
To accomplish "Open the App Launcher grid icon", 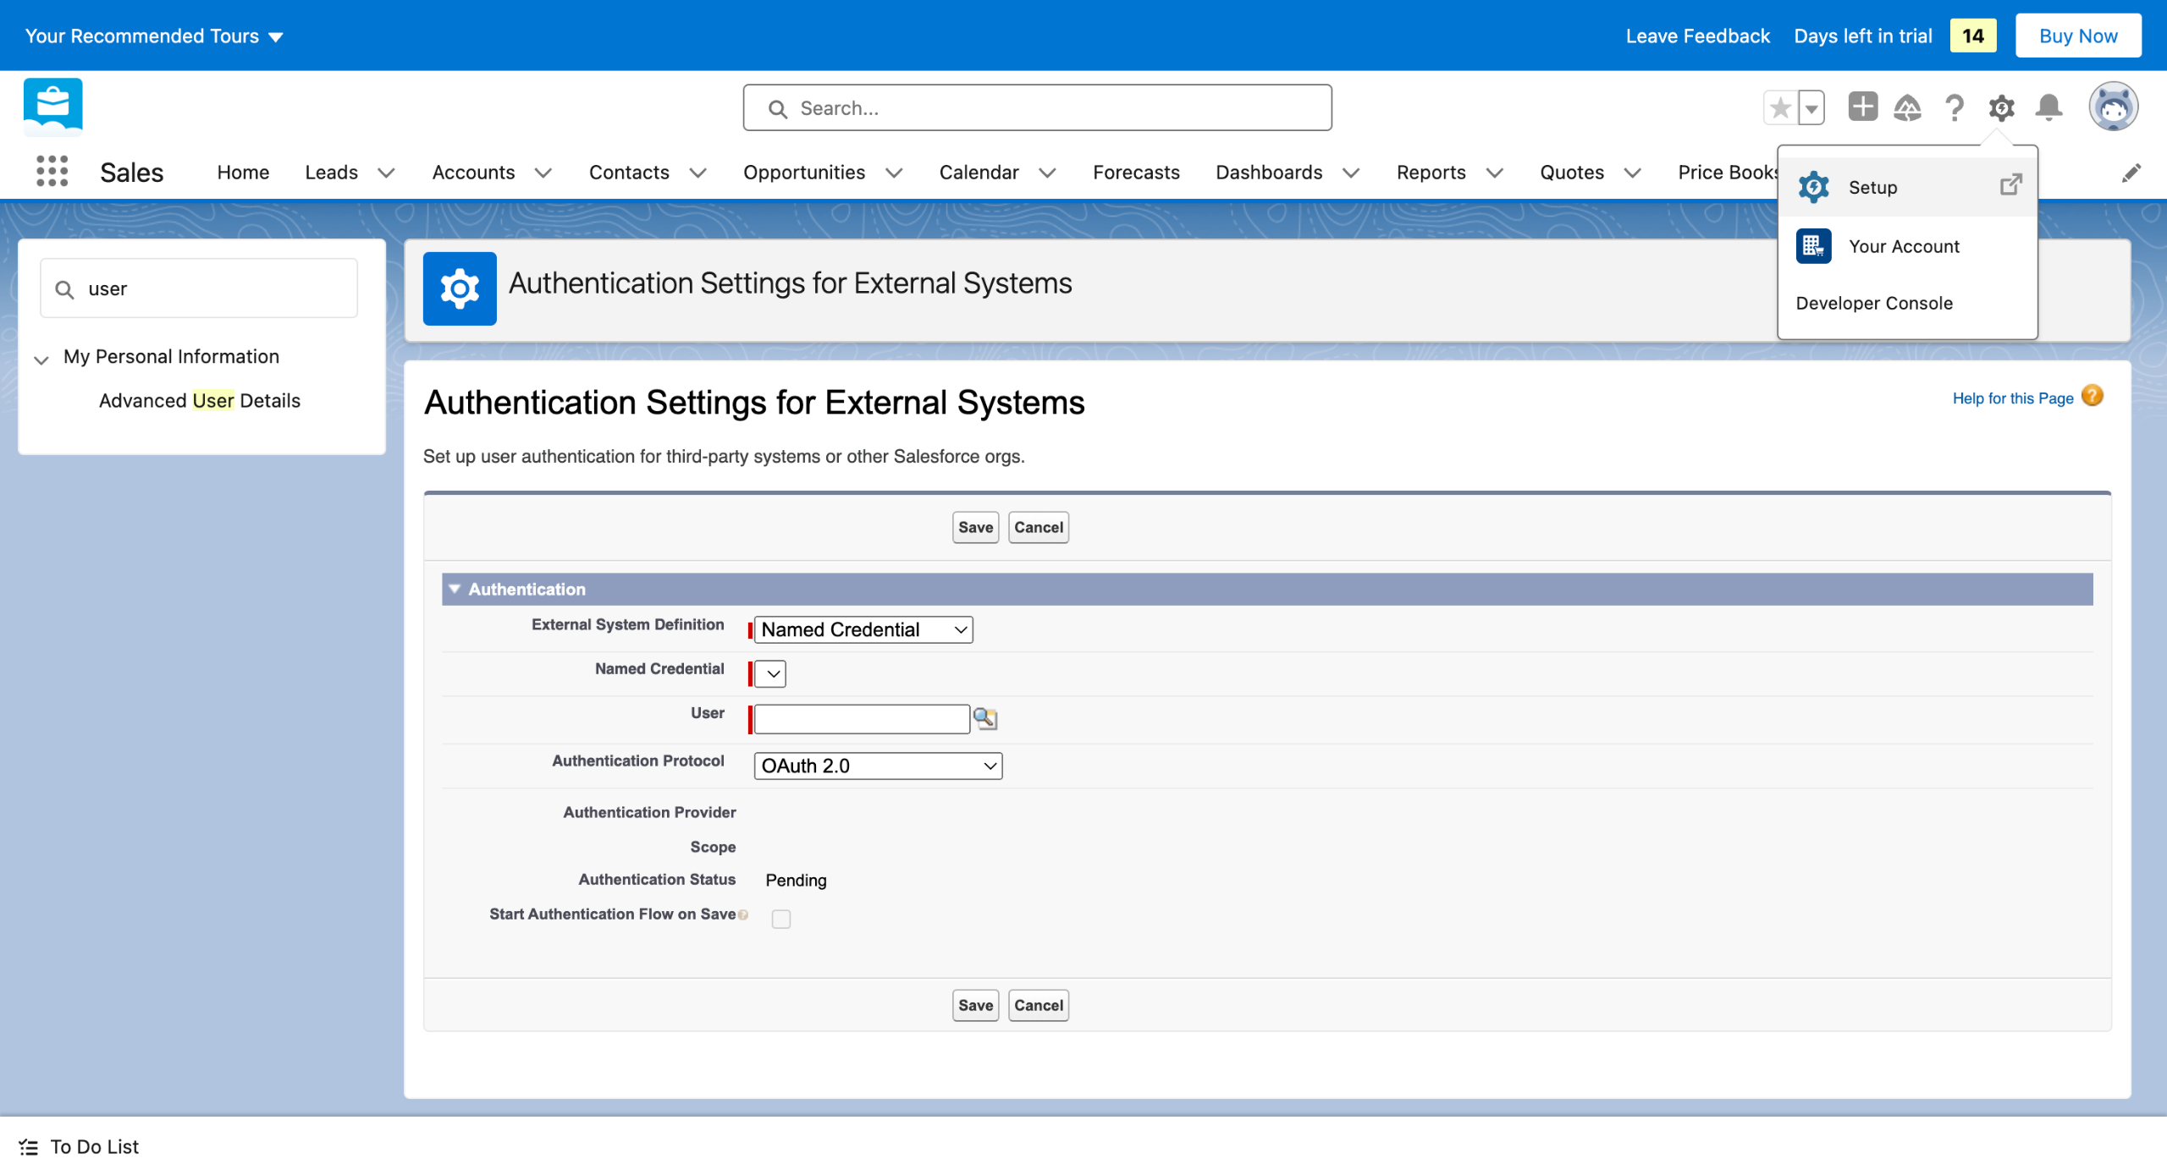I will click(52, 172).
